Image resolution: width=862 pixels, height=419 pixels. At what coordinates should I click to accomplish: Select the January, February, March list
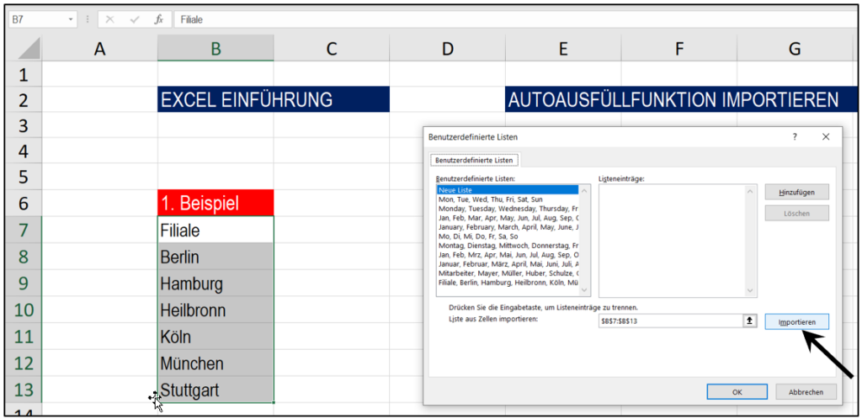point(508,227)
